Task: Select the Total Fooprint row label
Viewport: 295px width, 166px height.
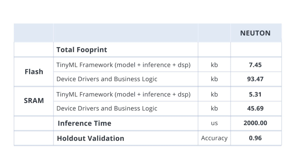Action: (x=82, y=50)
